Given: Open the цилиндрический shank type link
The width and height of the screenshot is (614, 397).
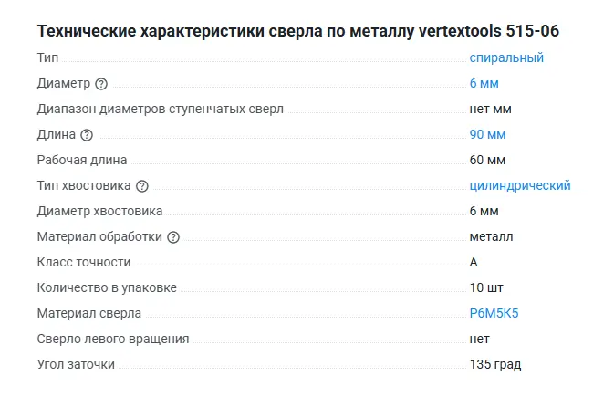Looking at the screenshot, I should [520, 185].
